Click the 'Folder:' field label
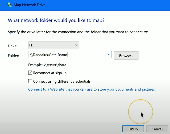 point(14,56)
